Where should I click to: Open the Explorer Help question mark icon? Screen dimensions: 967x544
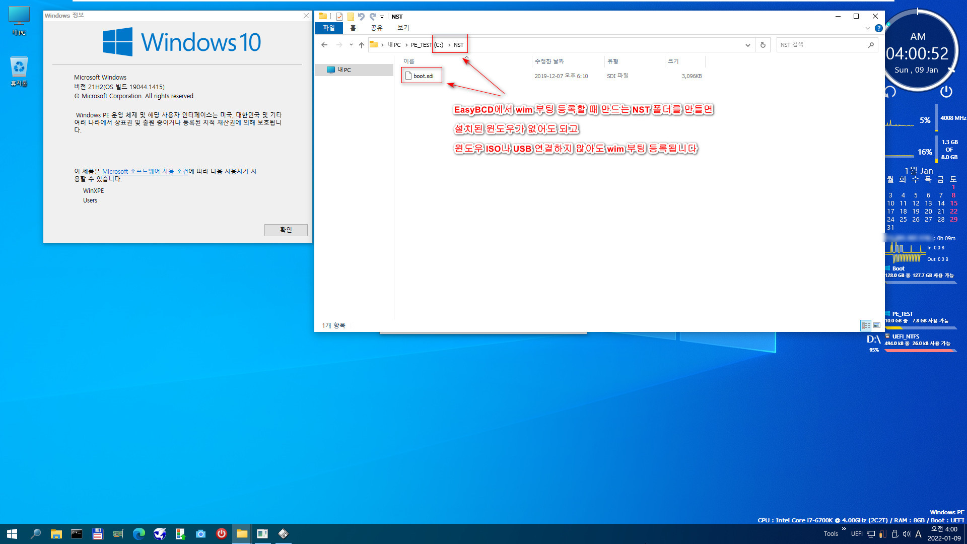click(878, 28)
